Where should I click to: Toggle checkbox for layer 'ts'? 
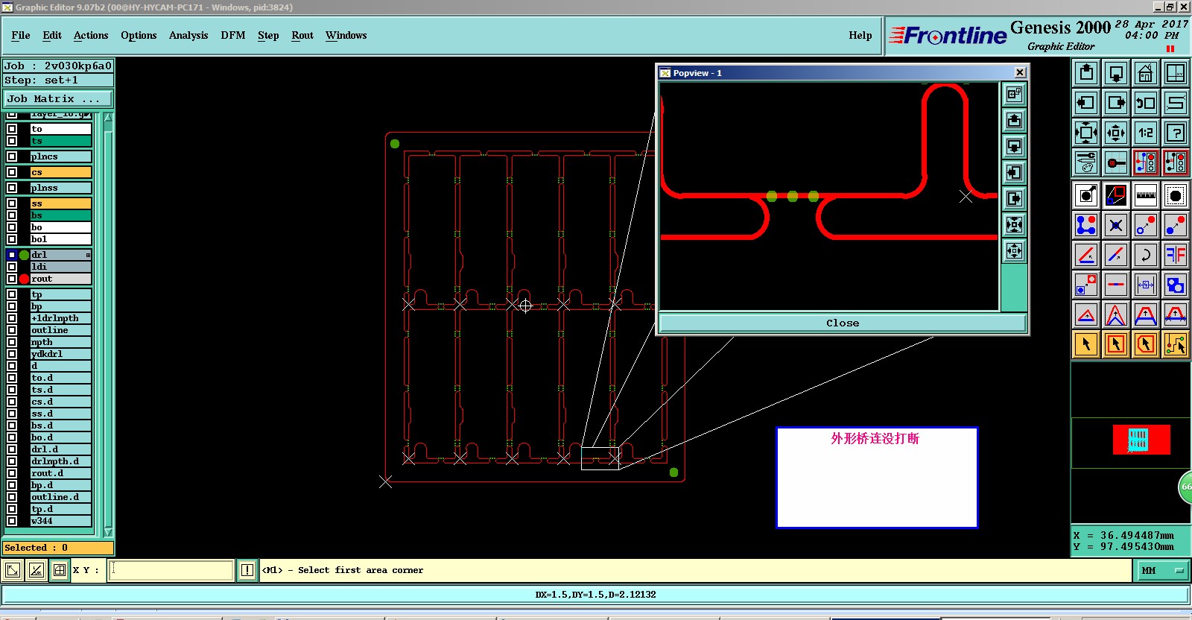tap(12, 141)
